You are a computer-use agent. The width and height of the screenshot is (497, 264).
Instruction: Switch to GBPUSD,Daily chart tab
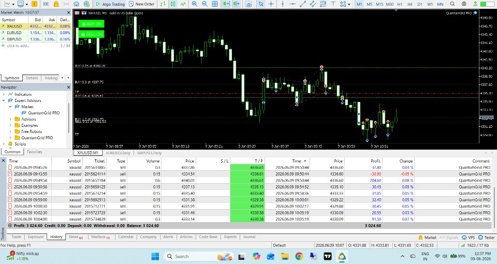point(149,153)
